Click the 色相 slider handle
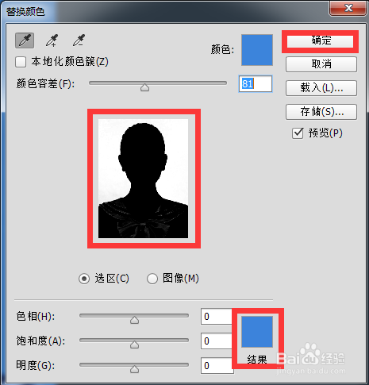 134,320
